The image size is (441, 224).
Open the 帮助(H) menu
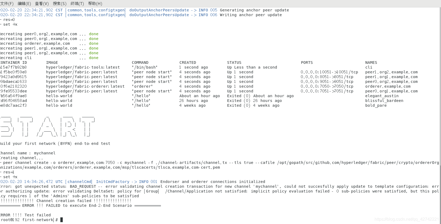tap(95, 3)
